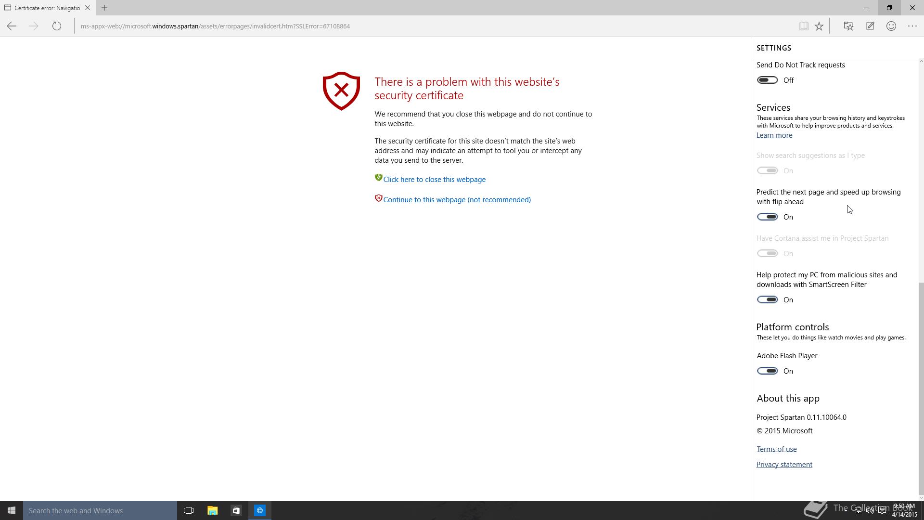Open the notifications action center icon
Viewport: 924px width, 520px height.
tap(882, 510)
